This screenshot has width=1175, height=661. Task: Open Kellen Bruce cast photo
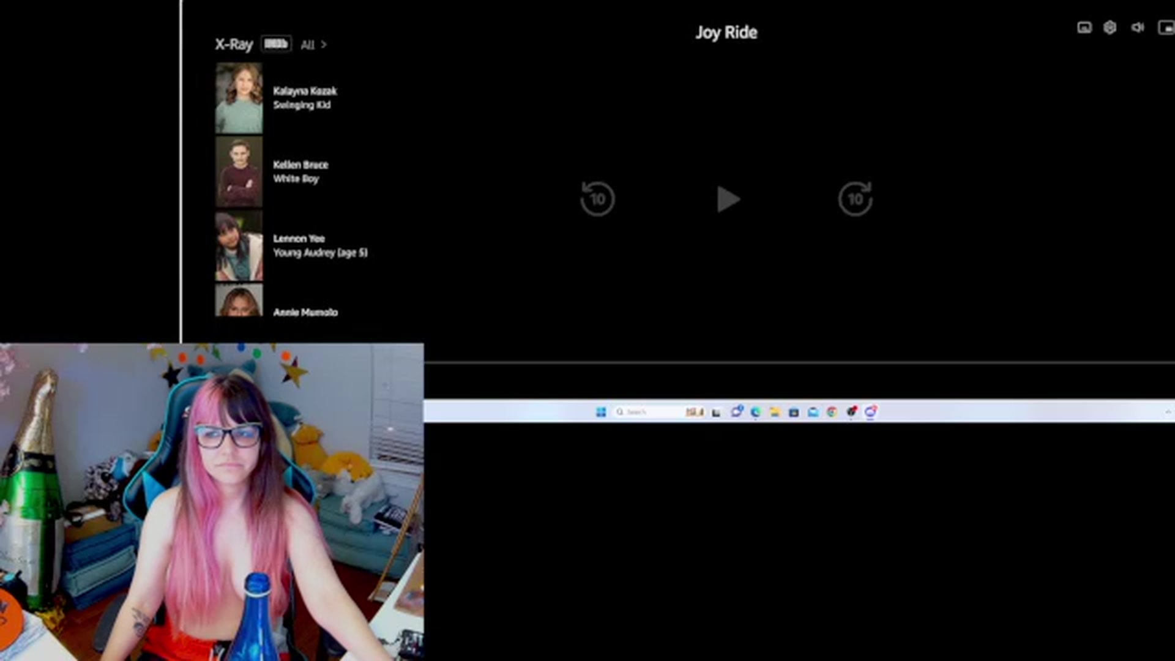(239, 172)
